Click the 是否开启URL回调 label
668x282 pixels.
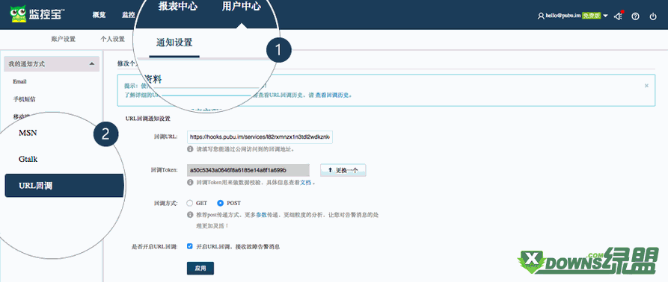pos(154,246)
